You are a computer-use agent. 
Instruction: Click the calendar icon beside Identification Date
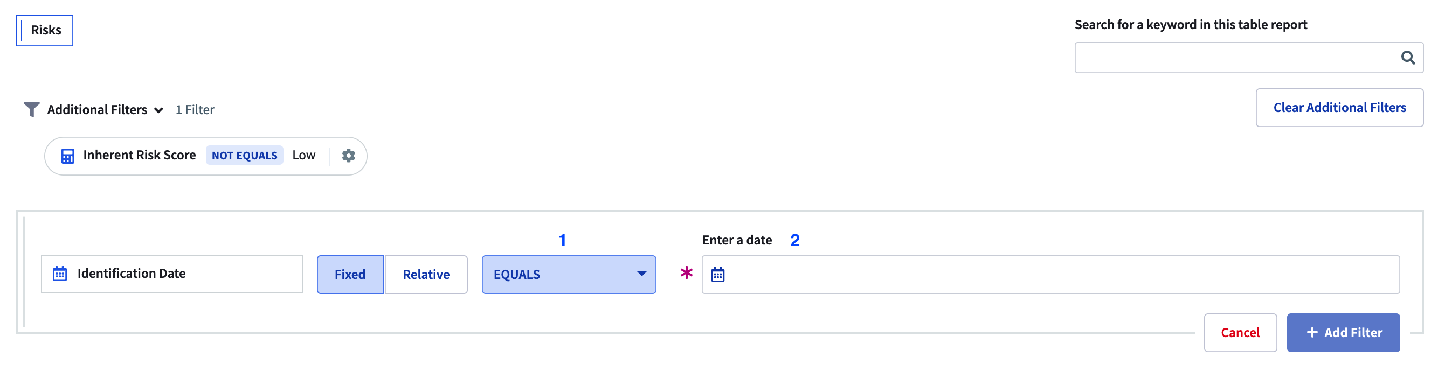pyautogui.click(x=60, y=274)
